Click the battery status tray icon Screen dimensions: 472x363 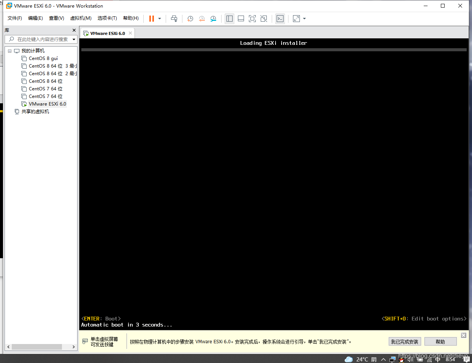[420, 359]
